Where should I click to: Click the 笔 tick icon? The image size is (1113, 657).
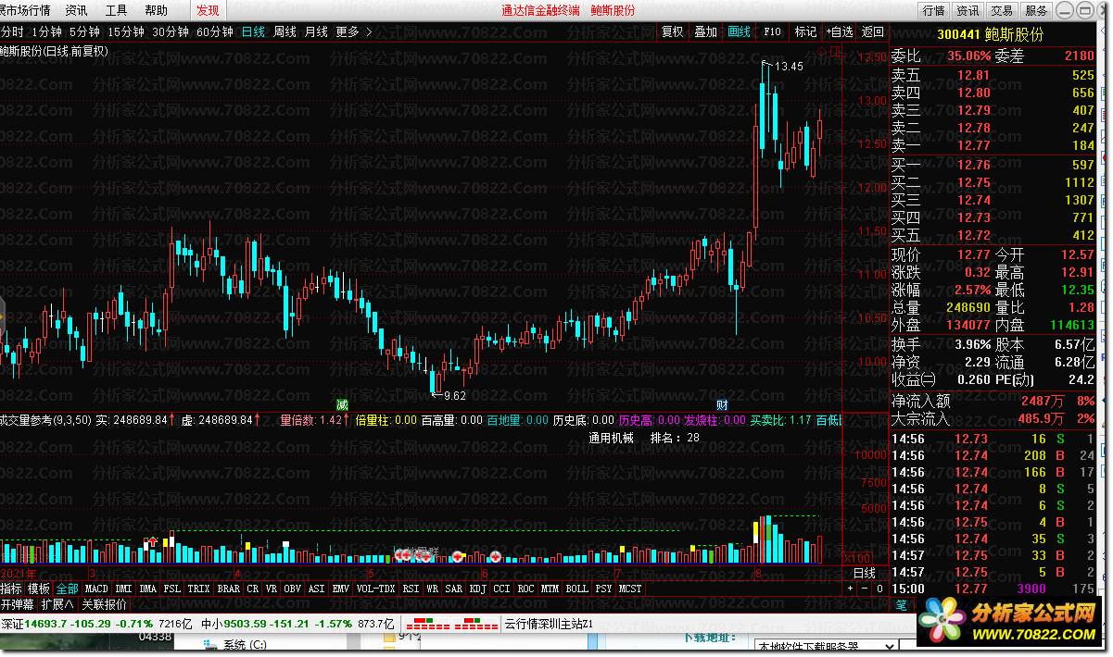point(901,605)
